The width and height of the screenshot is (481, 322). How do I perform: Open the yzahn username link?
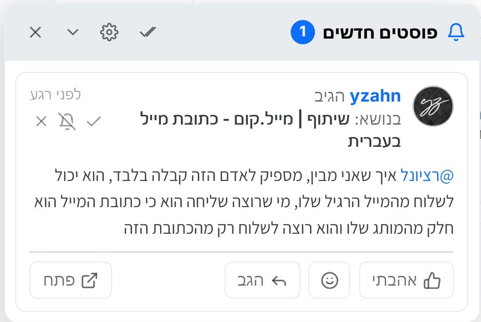[375, 96]
